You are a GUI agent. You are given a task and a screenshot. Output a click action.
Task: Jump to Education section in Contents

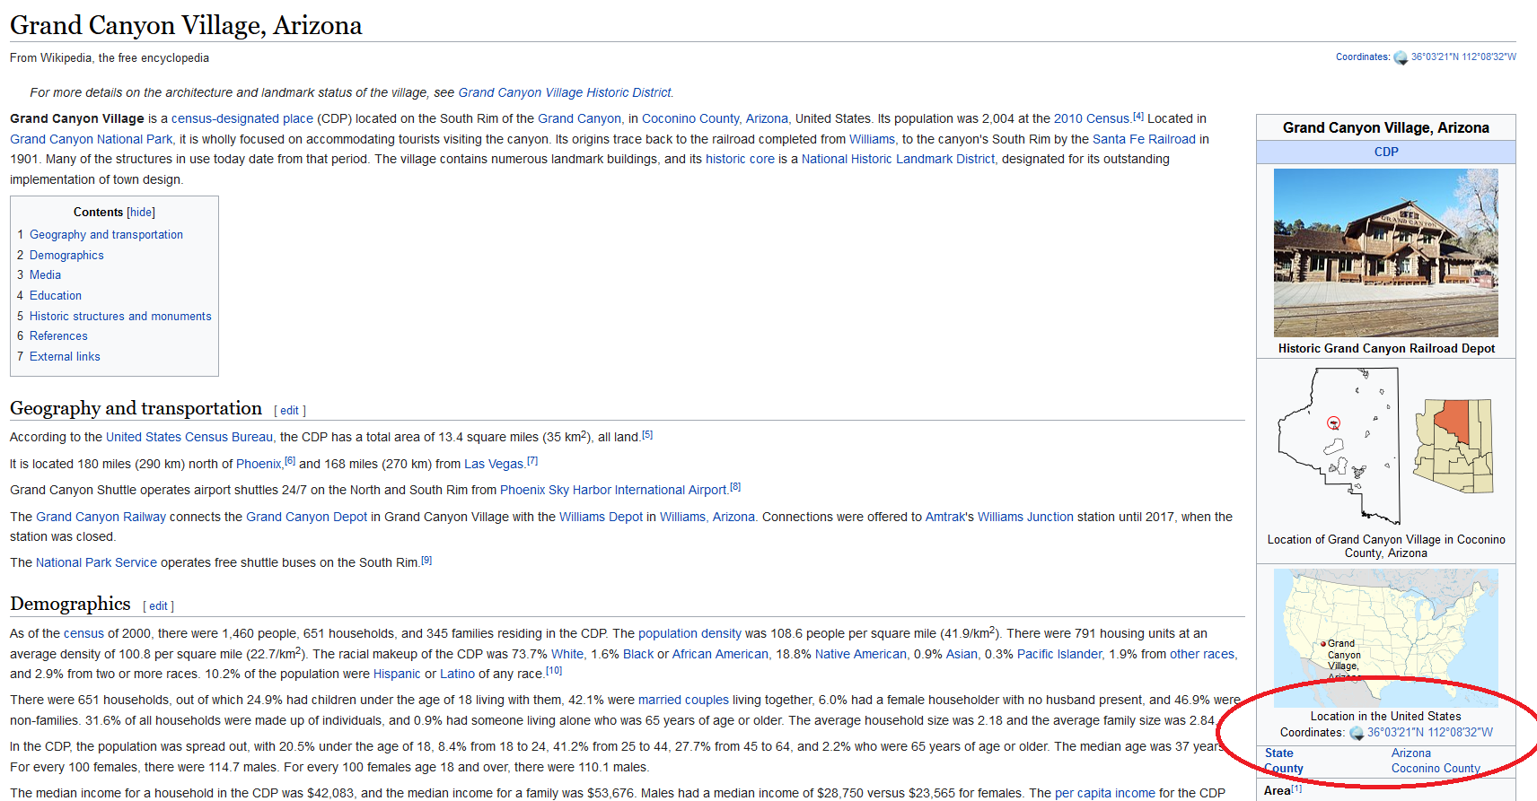tap(56, 296)
